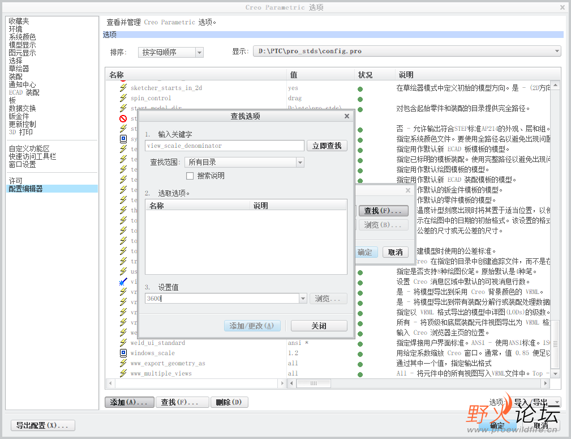Click lightning icon beside spin_control
The height and width of the screenshot is (439, 571).
point(123,98)
